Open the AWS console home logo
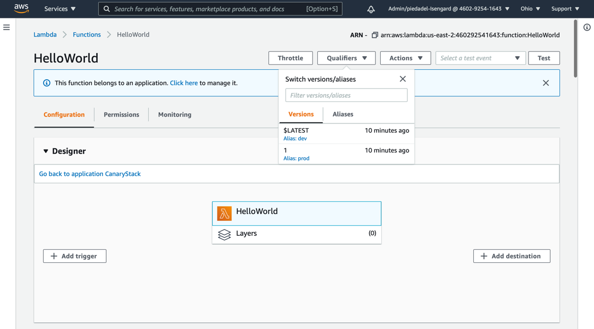This screenshot has width=594, height=329. (21, 8)
